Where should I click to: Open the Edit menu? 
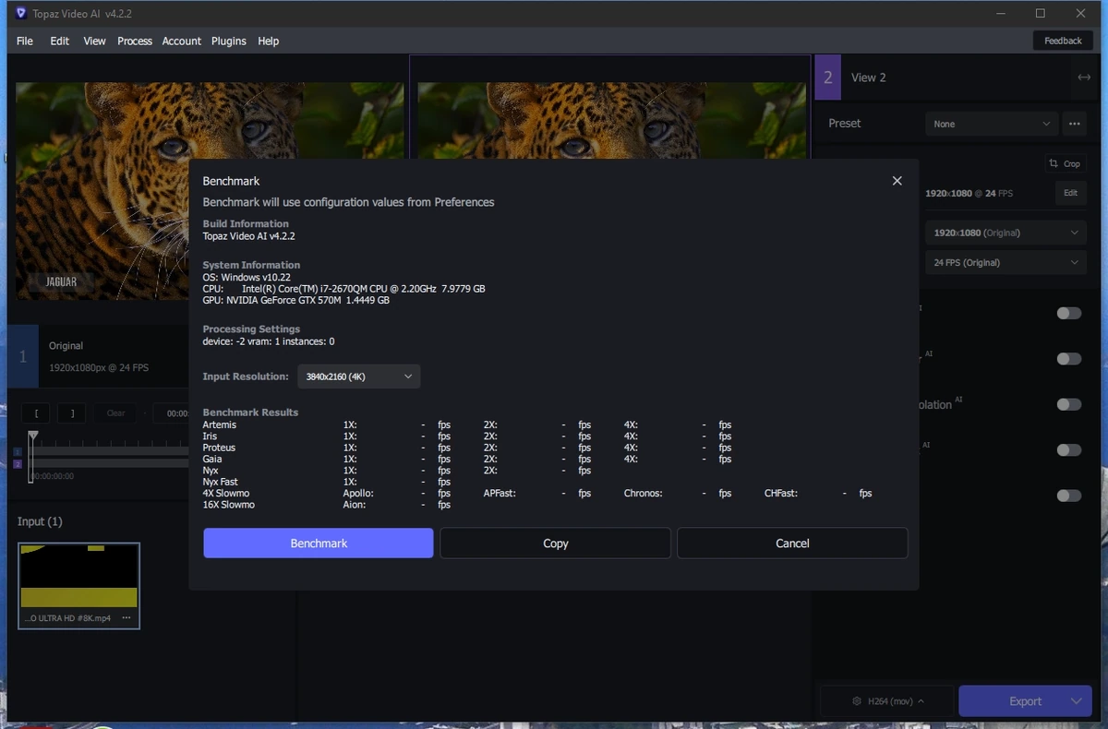pyautogui.click(x=60, y=41)
